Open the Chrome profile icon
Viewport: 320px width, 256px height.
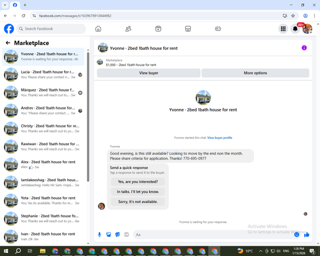(x=305, y=16)
